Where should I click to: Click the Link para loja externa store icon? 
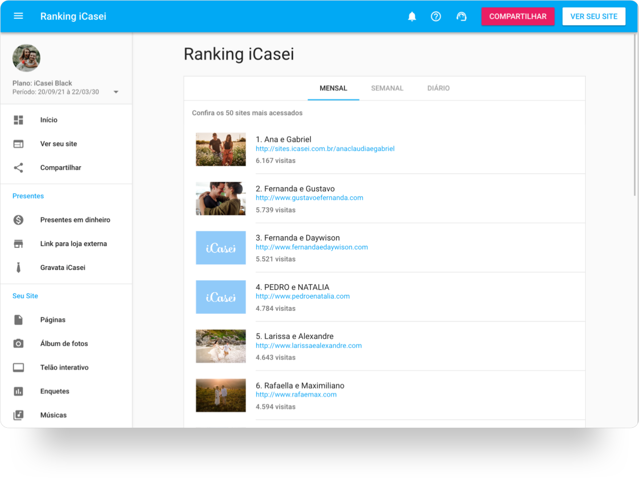click(18, 243)
